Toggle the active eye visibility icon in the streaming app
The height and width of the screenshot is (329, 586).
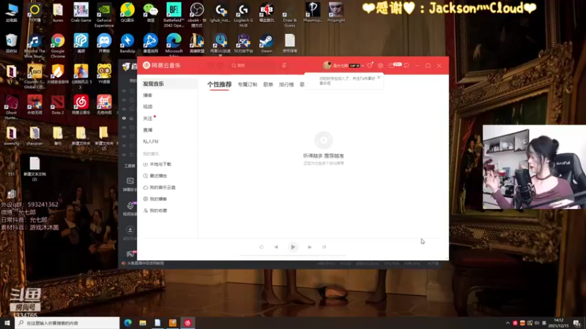[x=124, y=118]
